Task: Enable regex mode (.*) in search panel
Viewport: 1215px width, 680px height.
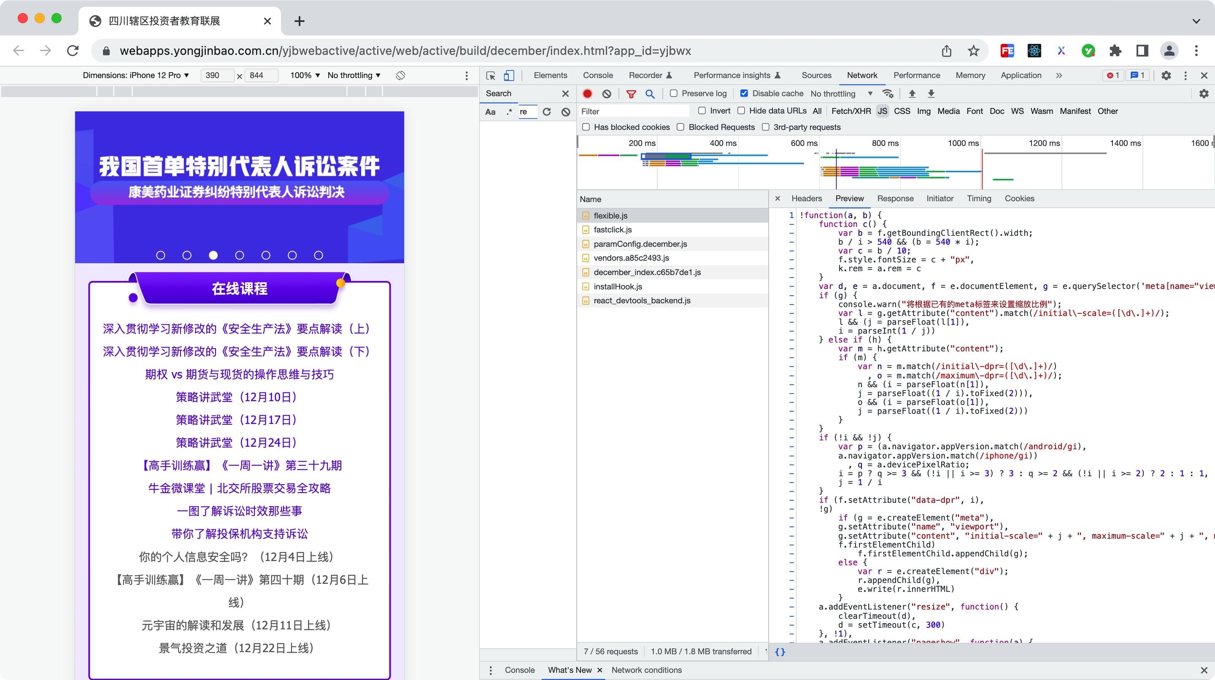Action: (509, 112)
